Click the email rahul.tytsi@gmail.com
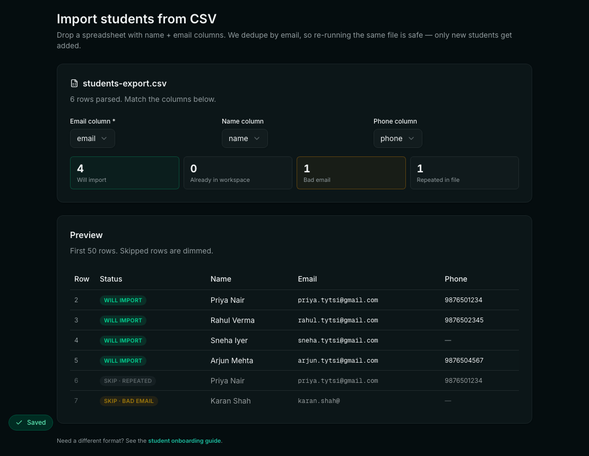This screenshot has width=589, height=456. (x=338, y=320)
